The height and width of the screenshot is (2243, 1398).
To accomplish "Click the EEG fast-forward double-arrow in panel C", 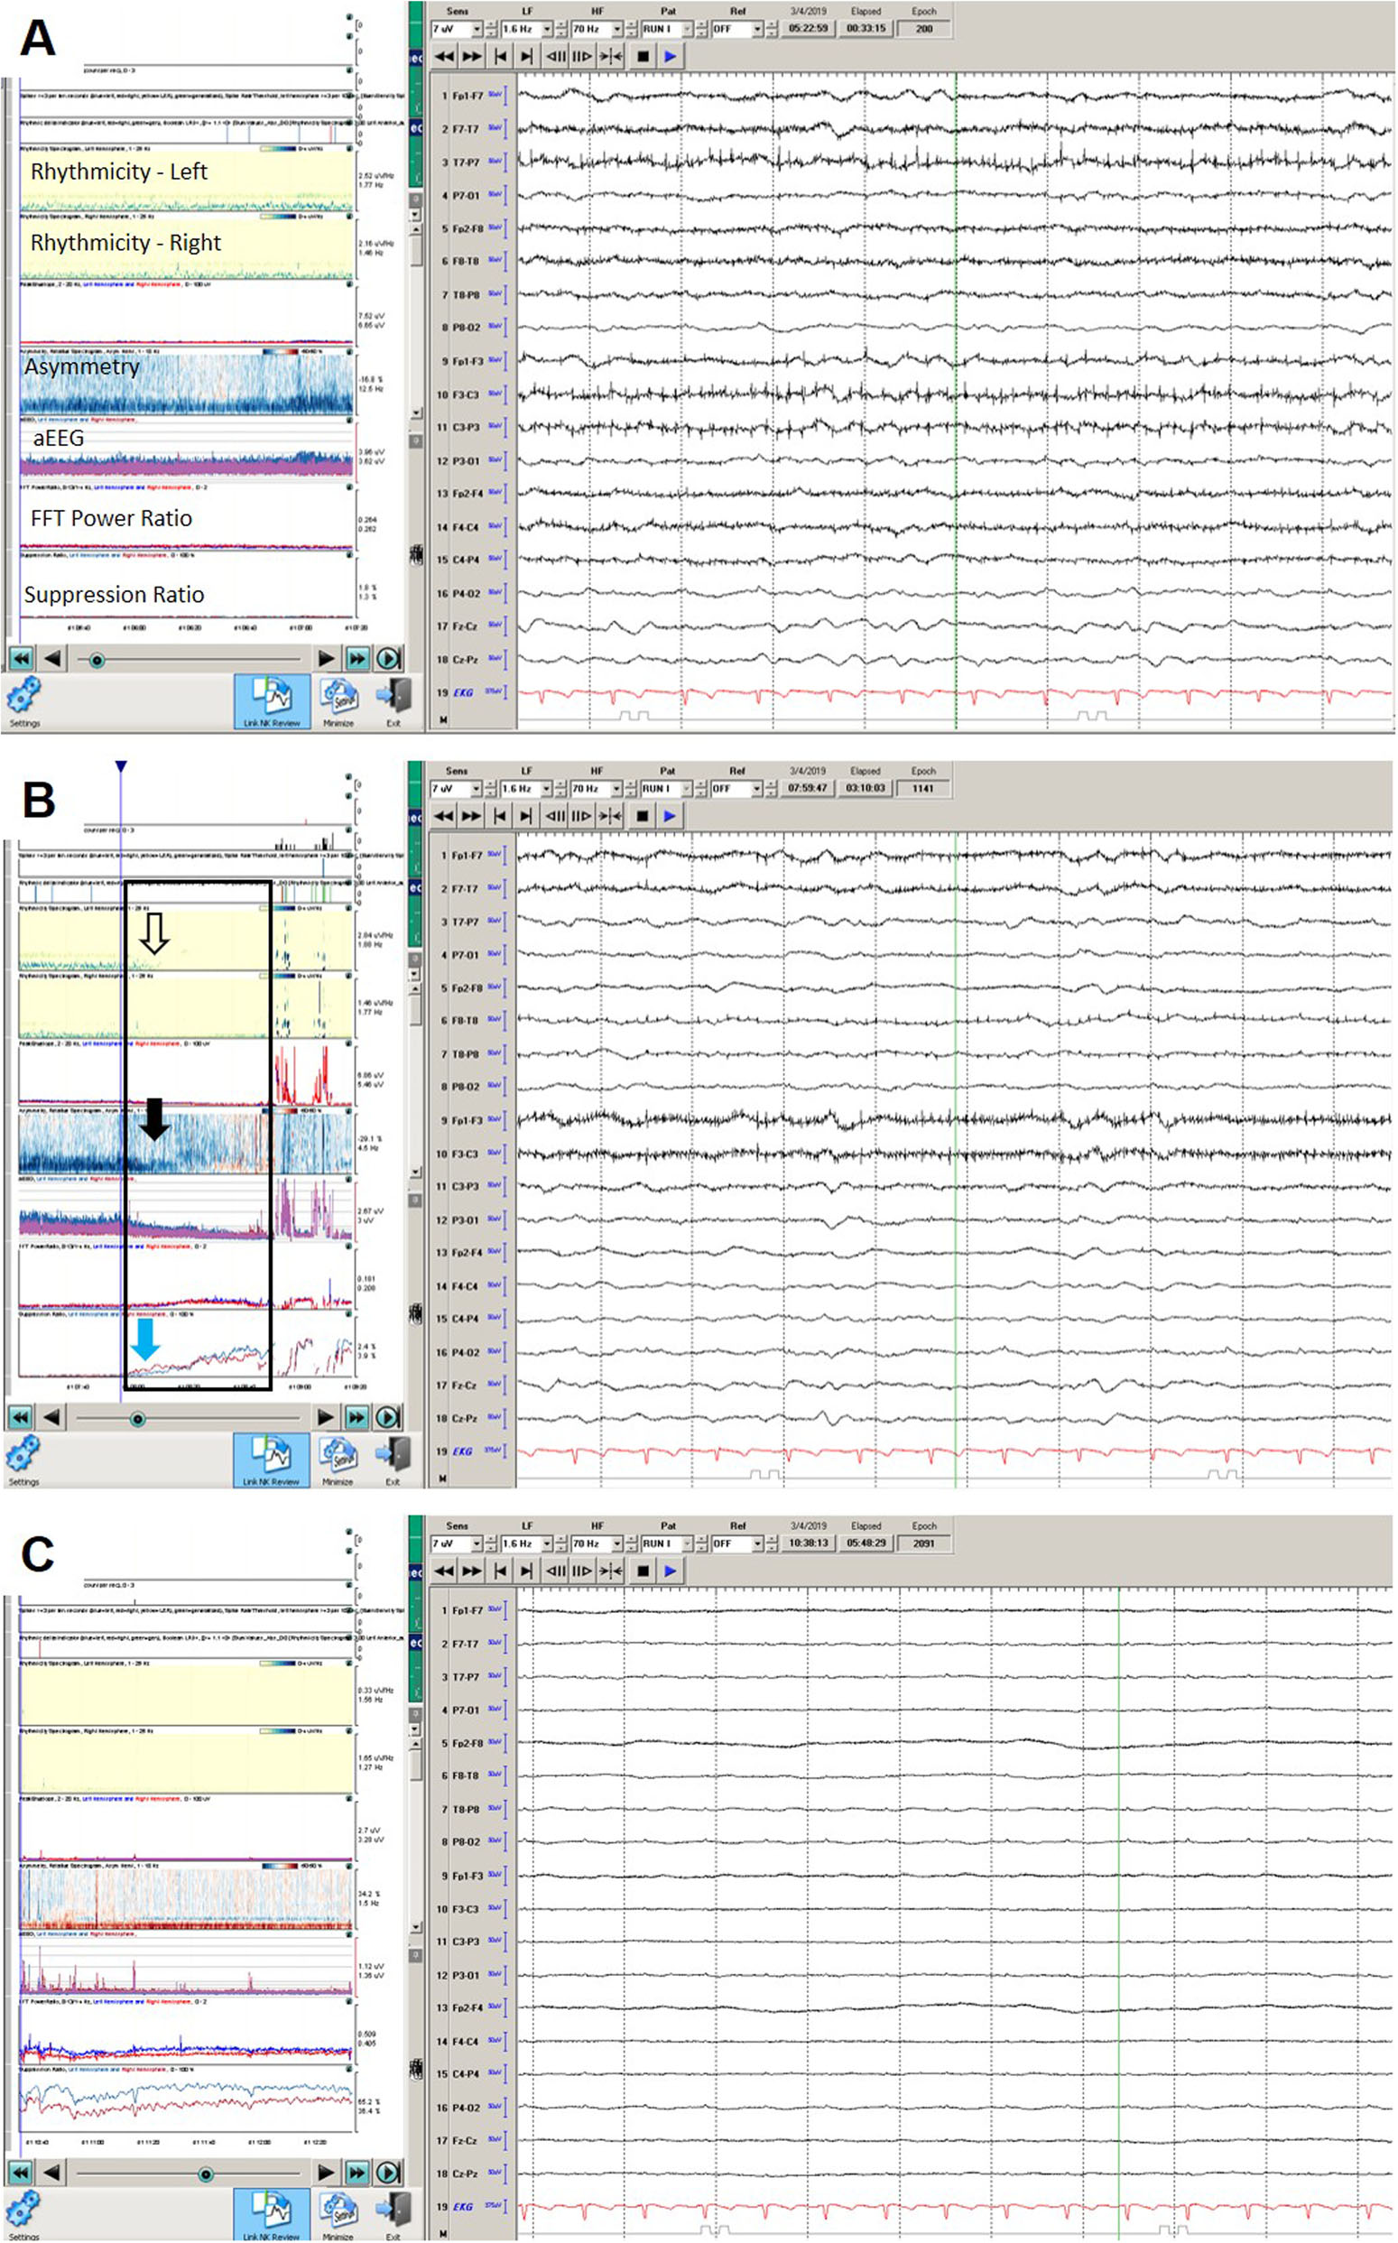I will click(x=471, y=1571).
